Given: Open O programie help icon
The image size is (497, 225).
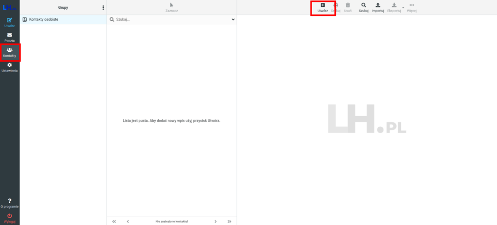Looking at the screenshot, I should coord(10,203).
